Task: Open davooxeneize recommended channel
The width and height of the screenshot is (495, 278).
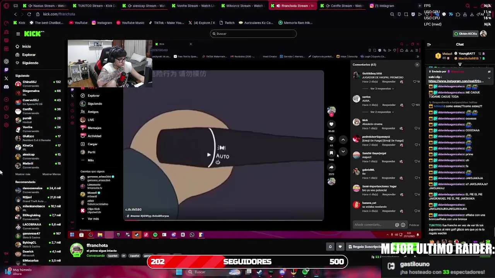Action: [38, 190]
